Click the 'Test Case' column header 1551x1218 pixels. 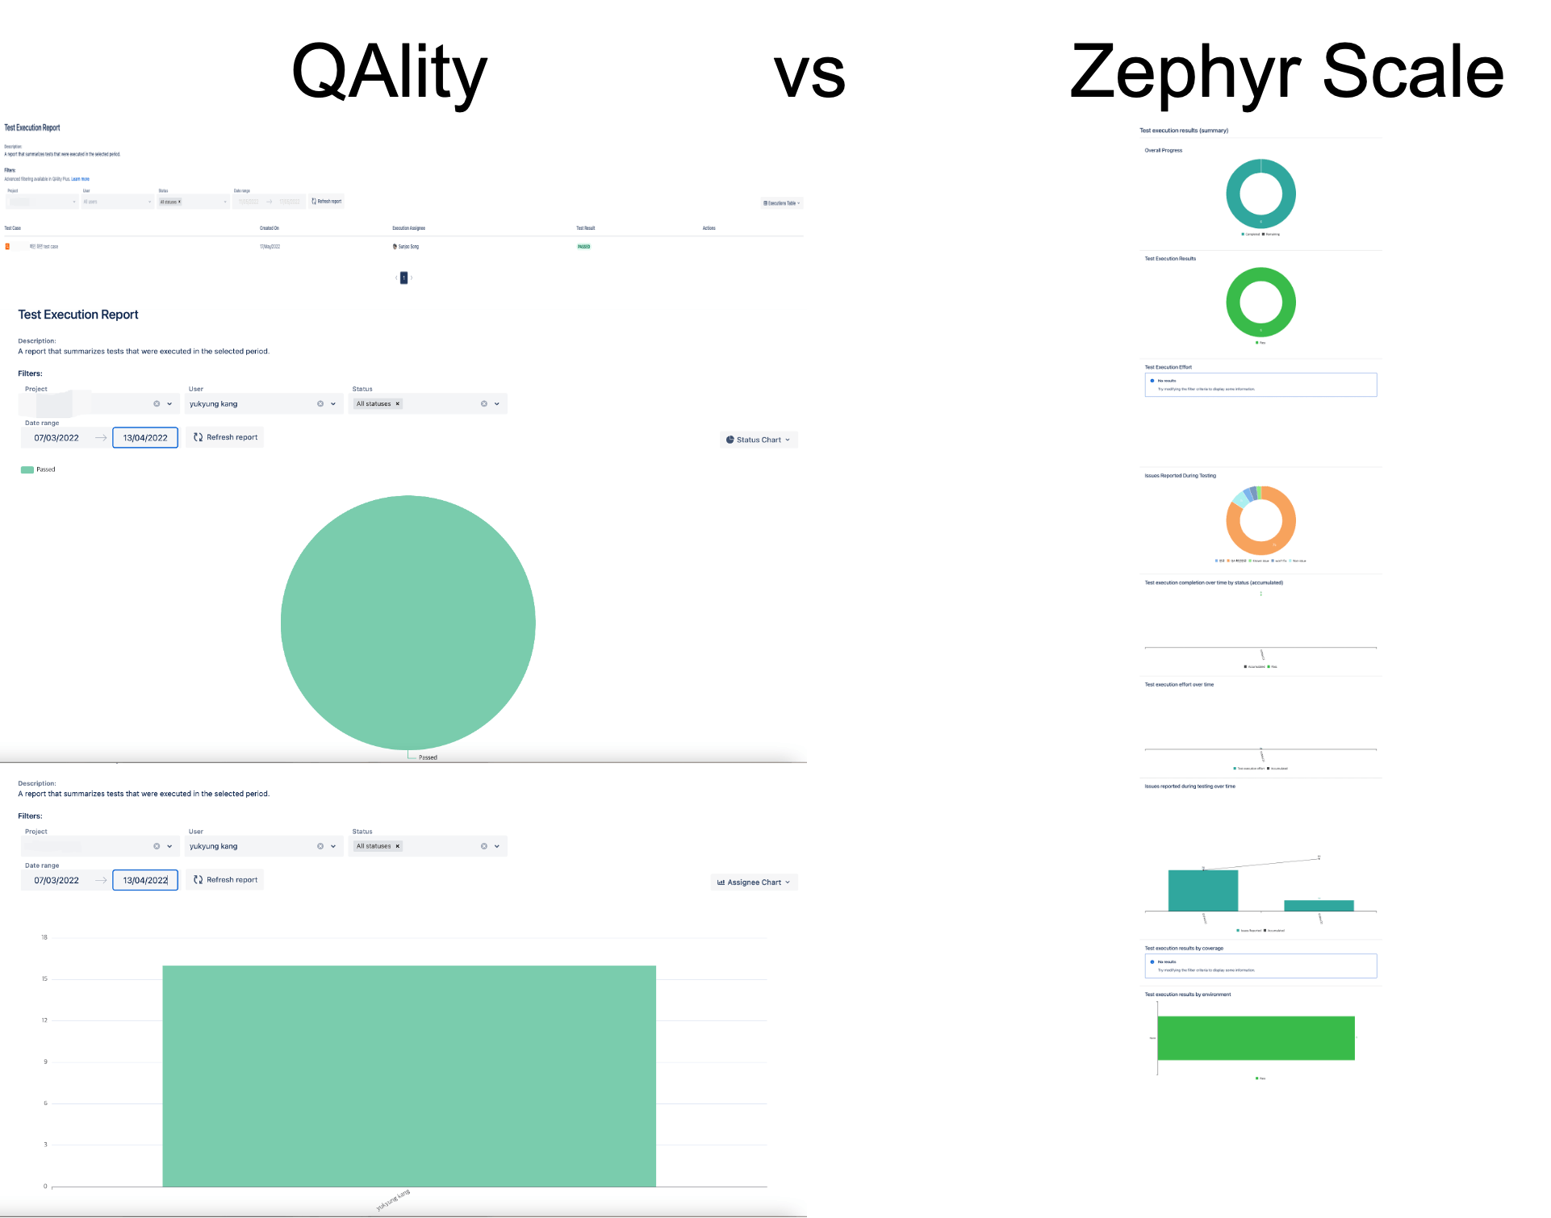click(x=13, y=228)
